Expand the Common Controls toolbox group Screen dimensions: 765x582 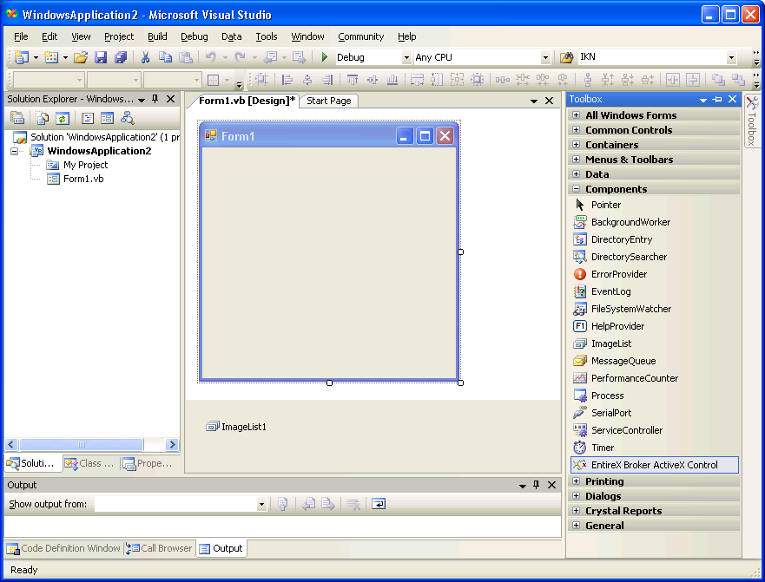pos(577,130)
